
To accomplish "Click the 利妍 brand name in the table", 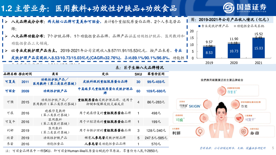I will tap(10, 131).
